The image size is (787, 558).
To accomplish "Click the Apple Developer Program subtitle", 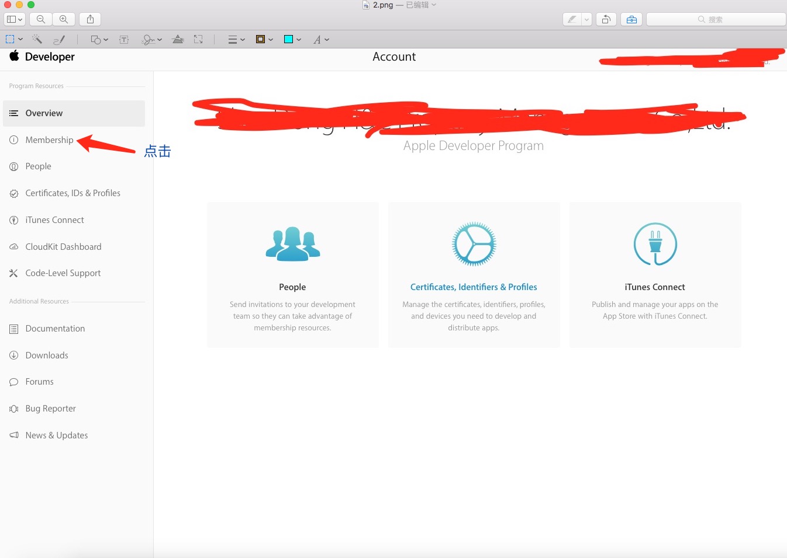I will 474,146.
